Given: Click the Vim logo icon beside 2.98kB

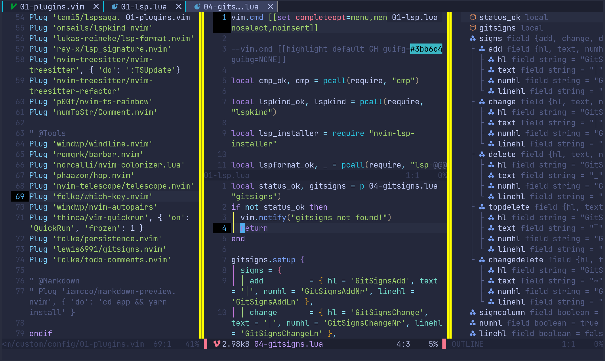Looking at the screenshot, I should [x=216, y=344].
